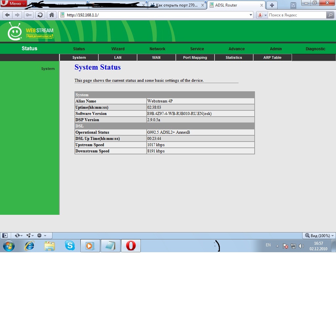Open the closed tabs trash icon
This screenshot has width=336, height=312.
293,6
